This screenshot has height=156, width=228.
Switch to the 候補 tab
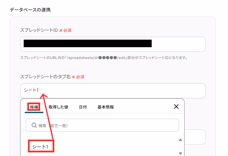click(x=34, y=107)
